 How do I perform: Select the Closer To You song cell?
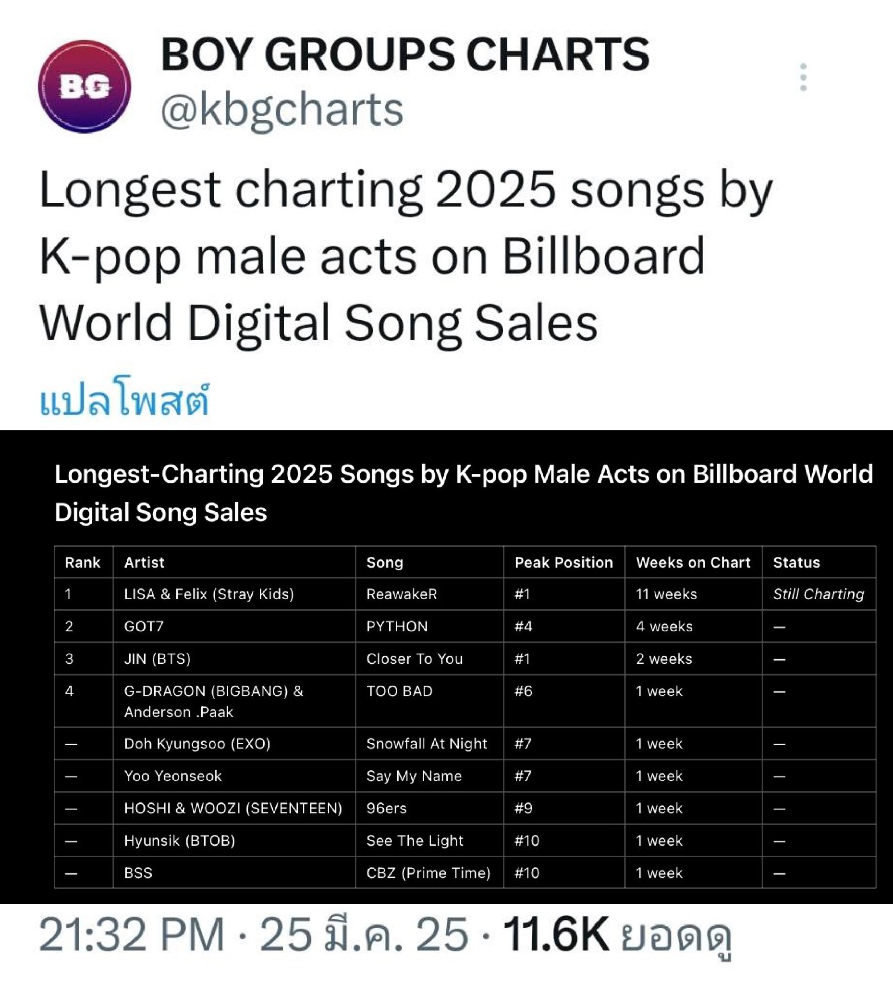[429, 658]
